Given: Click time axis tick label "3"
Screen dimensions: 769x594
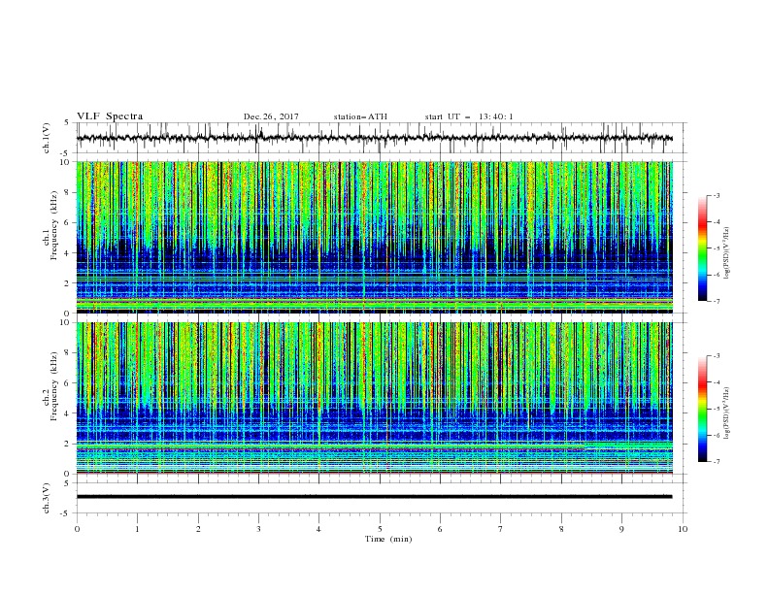Looking at the screenshot, I should 258,529.
